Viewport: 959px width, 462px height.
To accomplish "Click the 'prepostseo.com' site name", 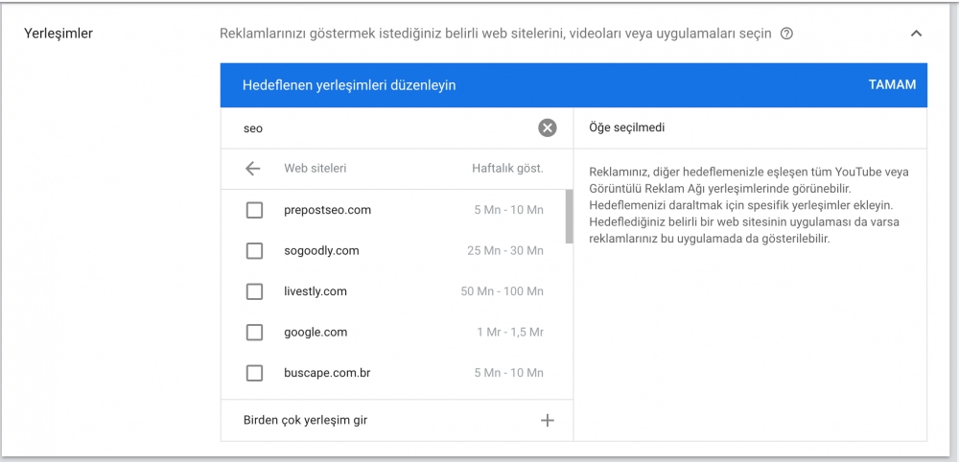I will [x=327, y=210].
